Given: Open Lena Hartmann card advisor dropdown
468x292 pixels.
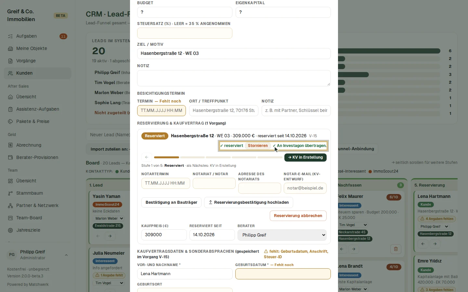Looking at the screenshot, I should [434, 226].
